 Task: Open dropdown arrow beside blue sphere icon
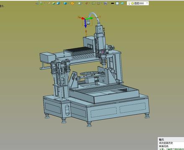pyautogui.click(x=61, y=3)
